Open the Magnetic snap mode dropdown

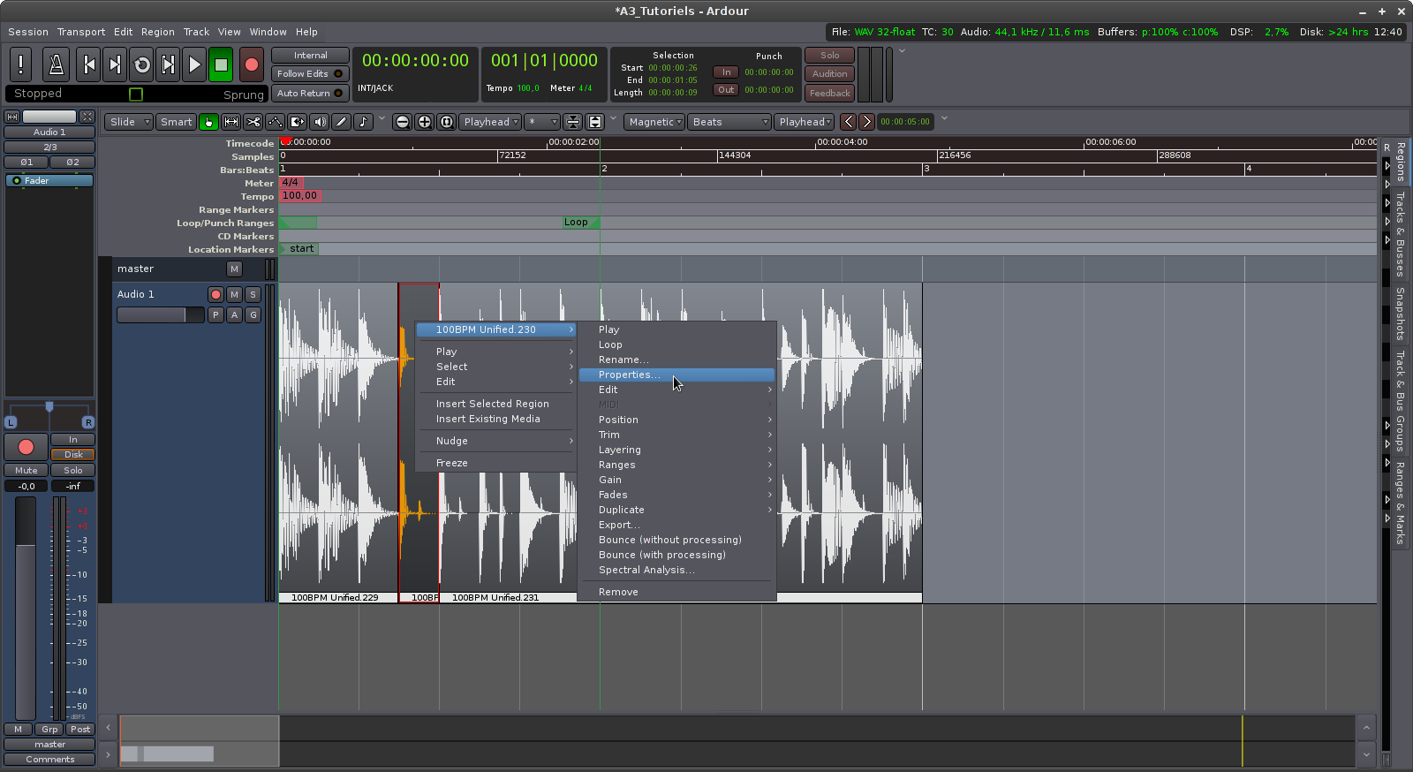tap(654, 122)
